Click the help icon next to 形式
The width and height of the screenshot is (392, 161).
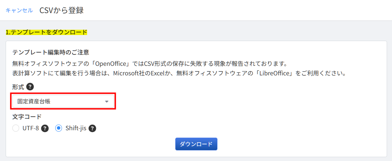tap(30, 87)
